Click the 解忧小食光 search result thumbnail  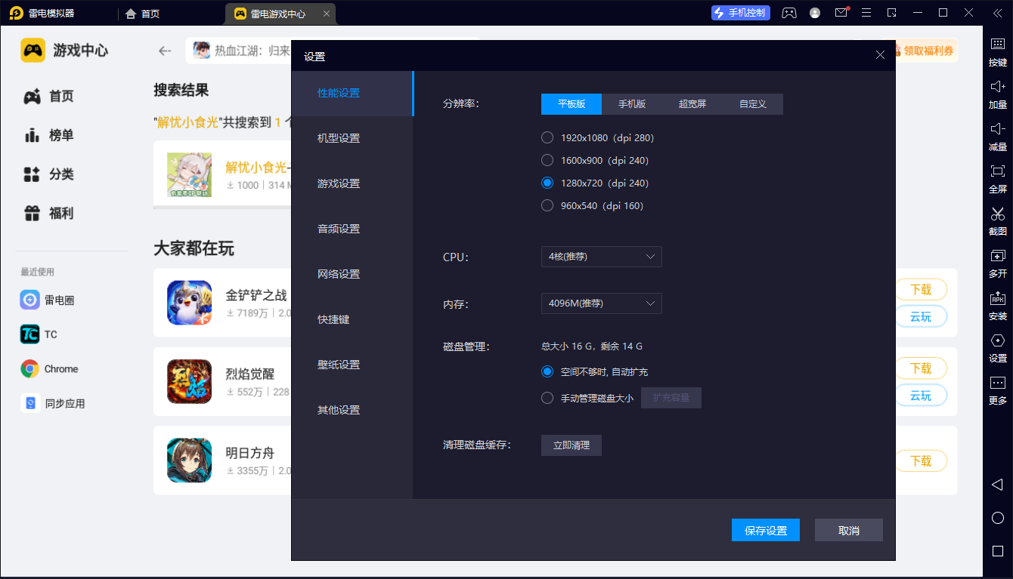tap(189, 175)
